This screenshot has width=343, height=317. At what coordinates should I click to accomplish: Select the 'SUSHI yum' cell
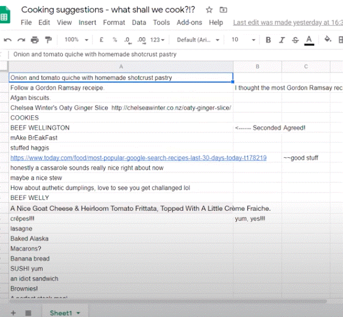tap(121, 269)
